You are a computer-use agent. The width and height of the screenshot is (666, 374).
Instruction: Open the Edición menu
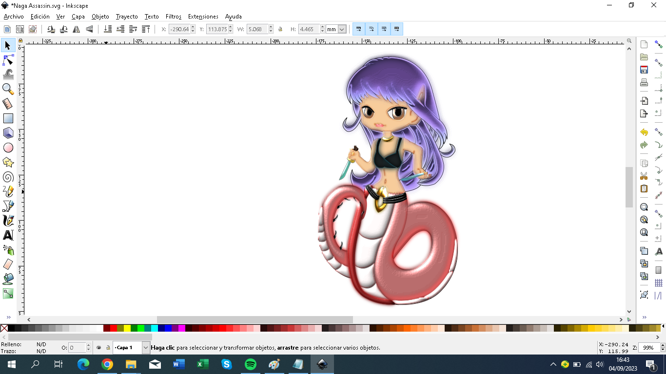pyautogui.click(x=40, y=17)
